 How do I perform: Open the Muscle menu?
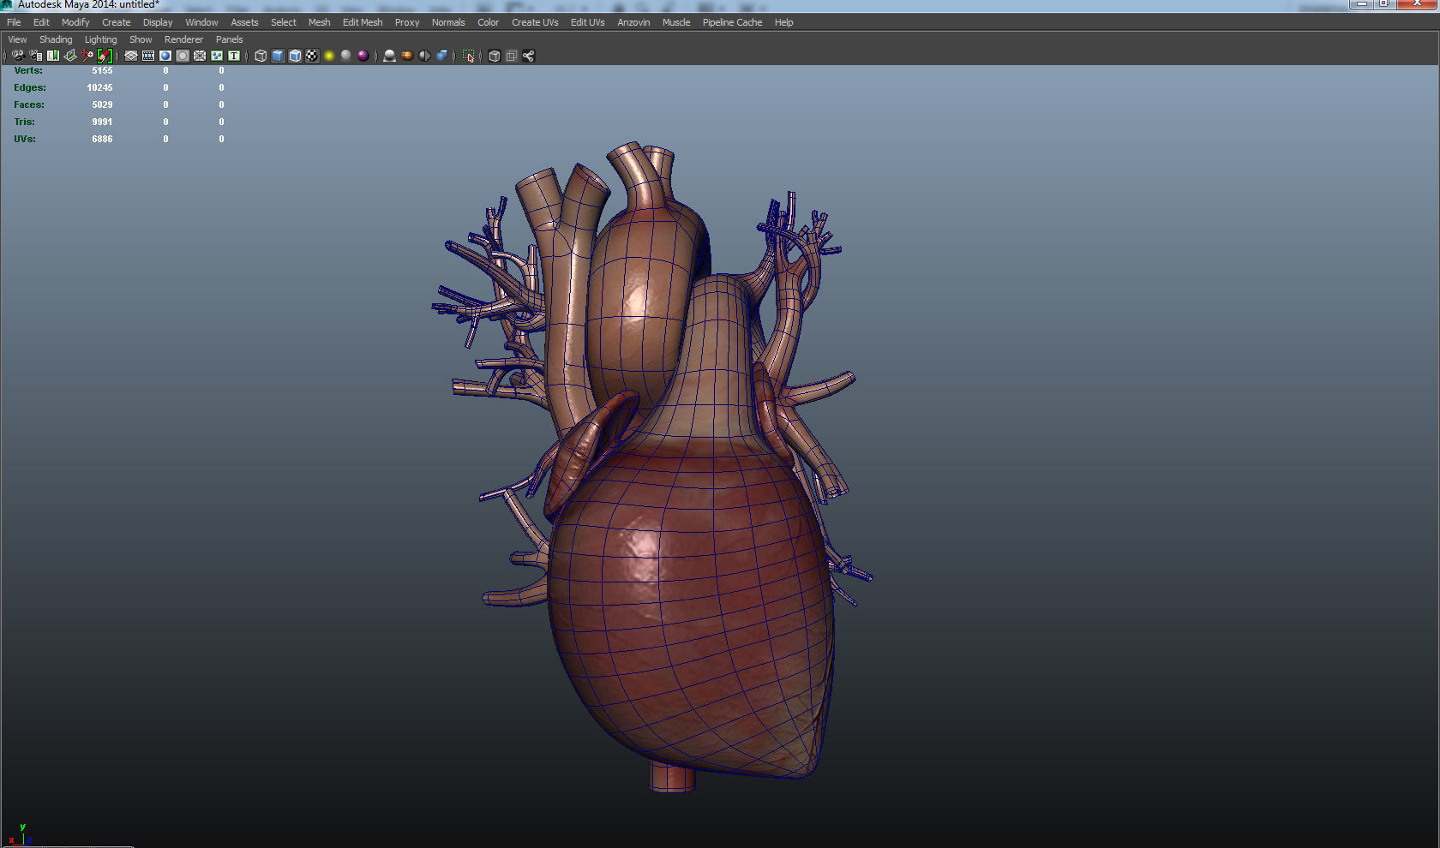tap(676, 22)
